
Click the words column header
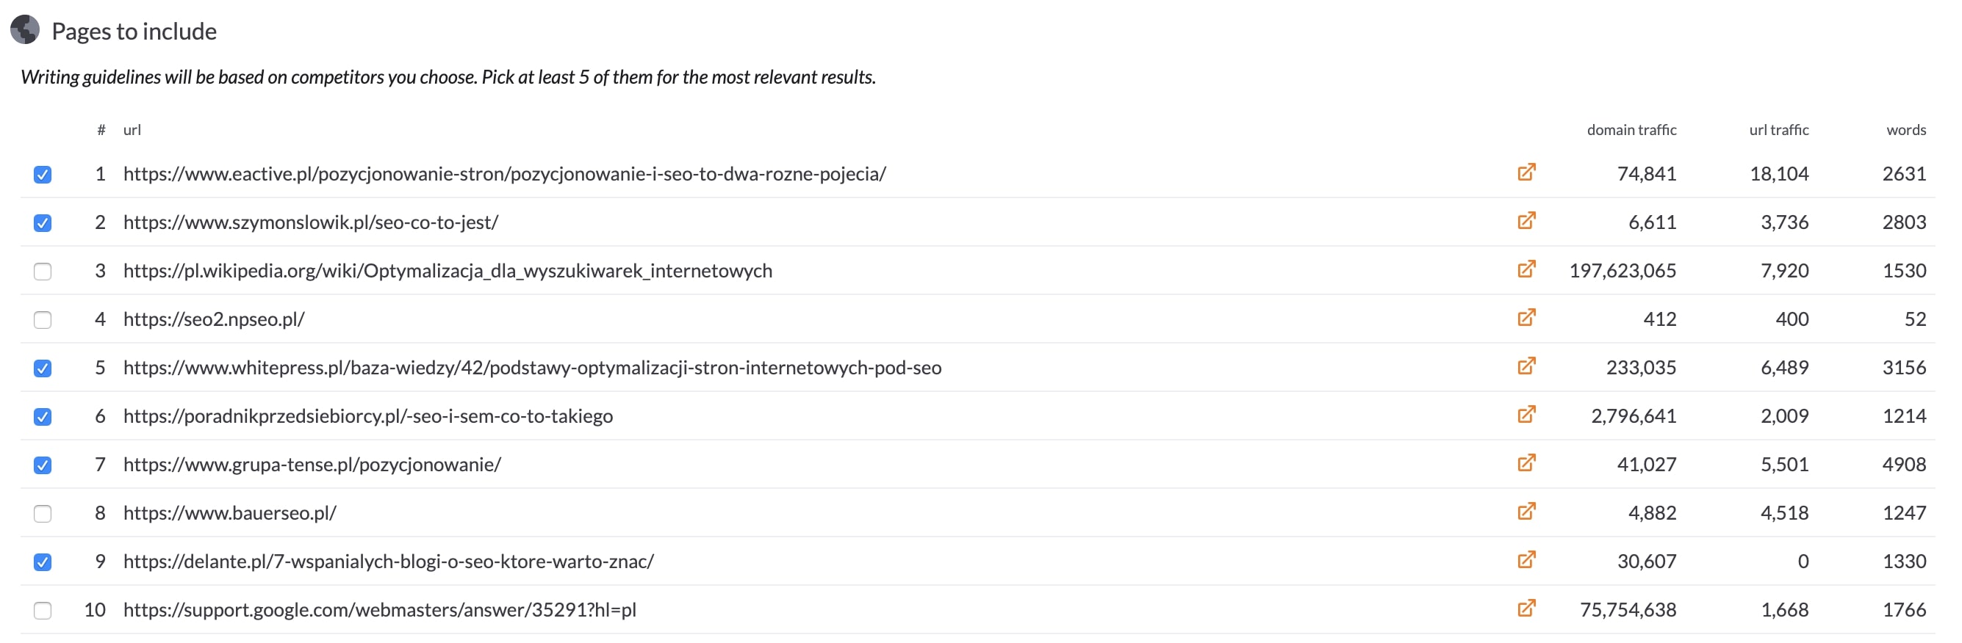1905,130
